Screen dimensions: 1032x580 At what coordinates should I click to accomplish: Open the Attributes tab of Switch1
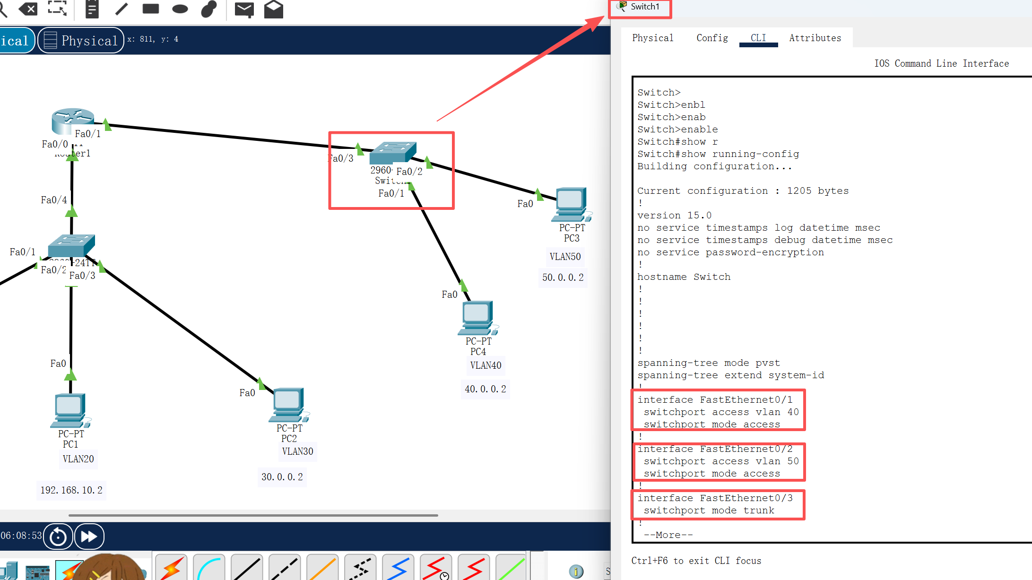[815, 38]
